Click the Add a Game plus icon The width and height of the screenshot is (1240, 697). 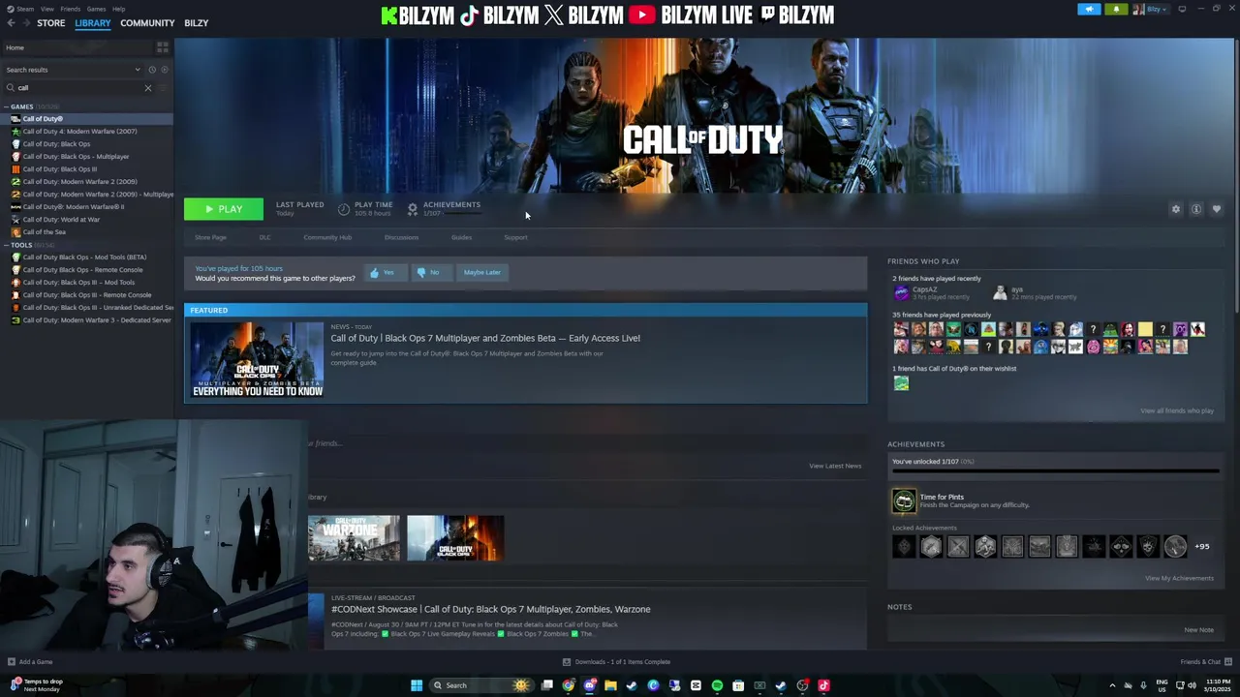(x=12, y=662)
